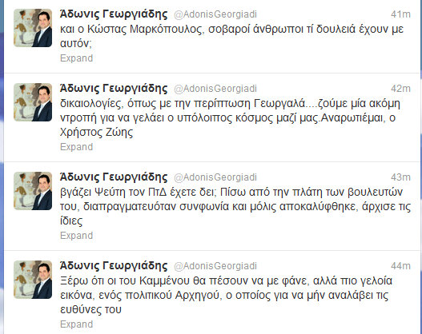Open the @AdonisGeorgiadi handle in the 43m tweet
Image resolution: width=422 pixels, height=334 pixels.
(x=215, y=177)
